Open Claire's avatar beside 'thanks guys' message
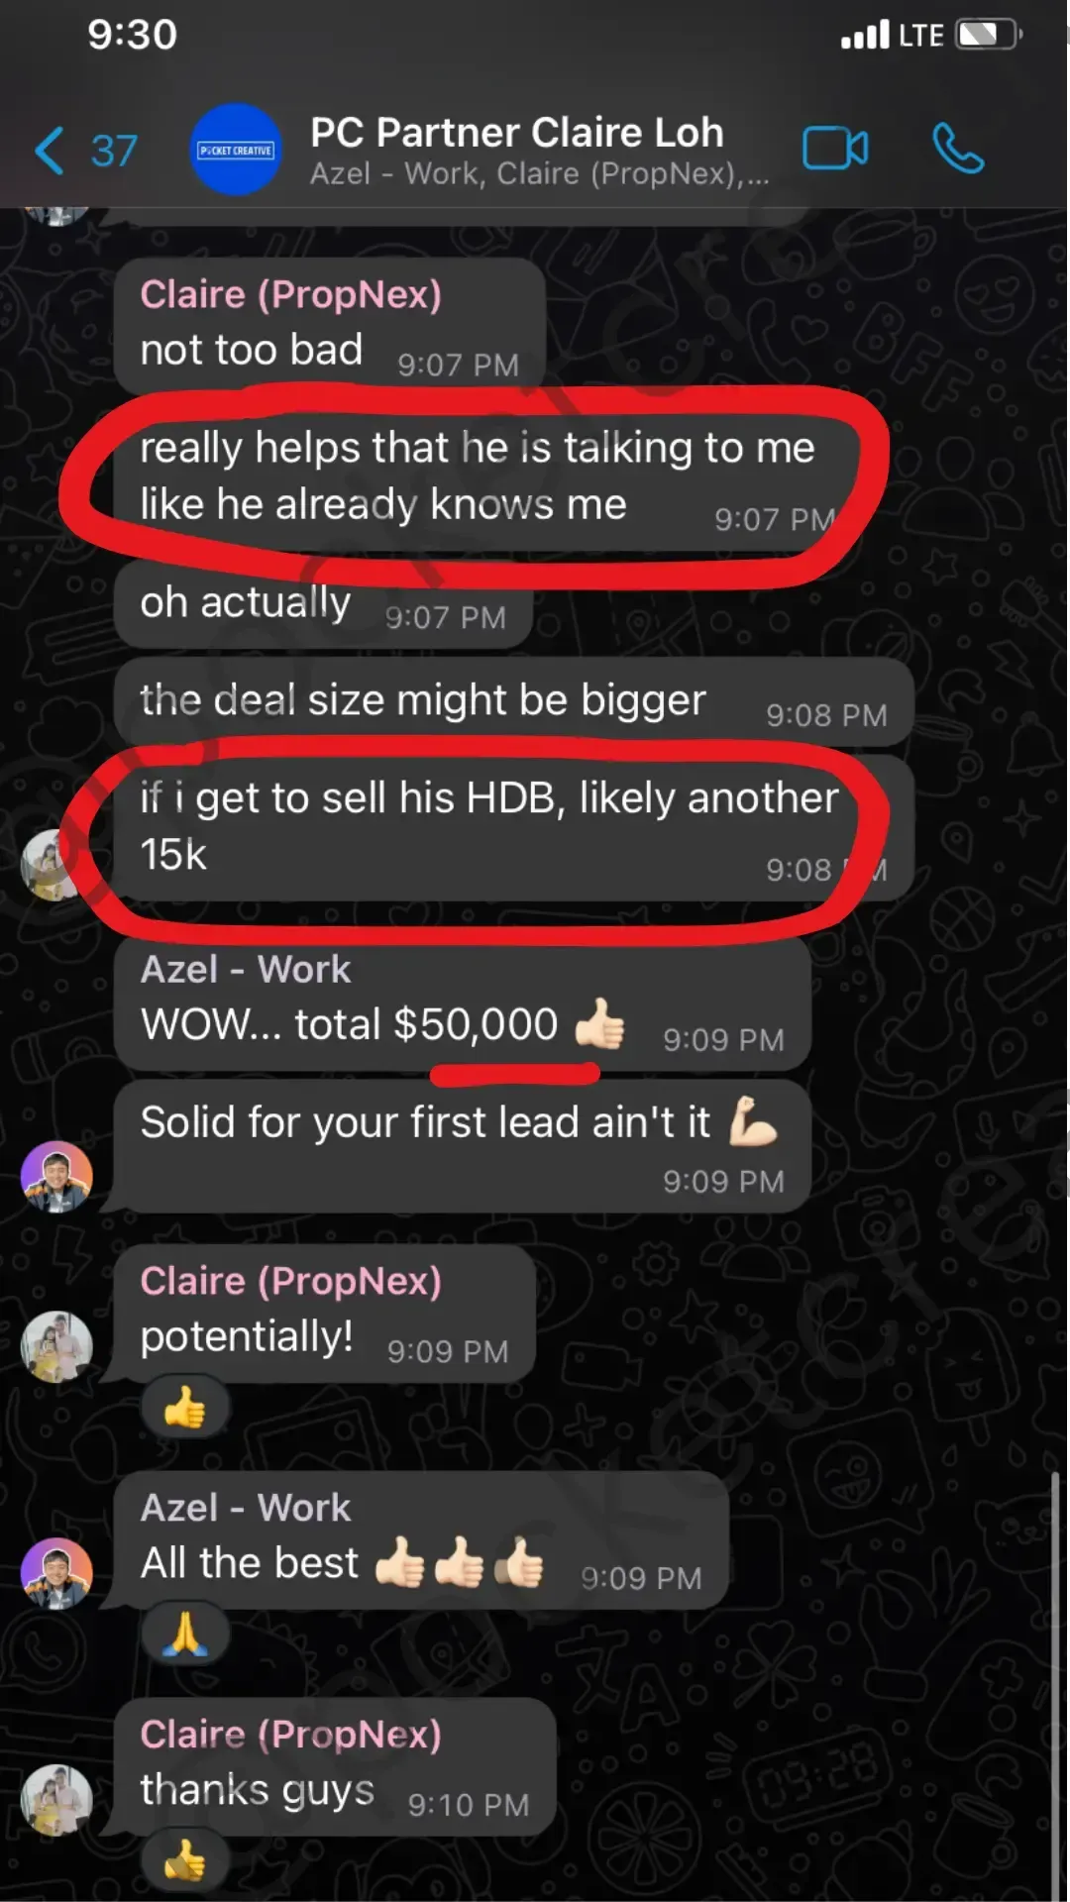Image resolution: width=1070 pixels, height=1902 pixels. [56, 1800]
